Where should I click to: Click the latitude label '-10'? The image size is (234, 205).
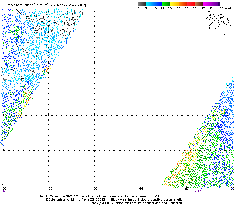point(3,185)
